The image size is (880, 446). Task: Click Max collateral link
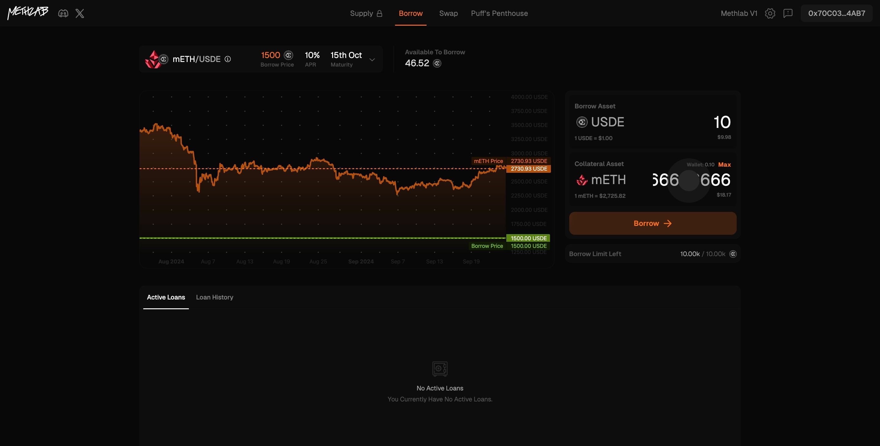point(724,165)
